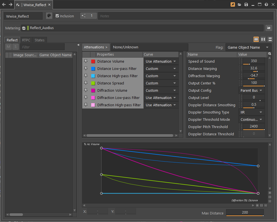Select the side-by-side split layout icon
The image size is (277, 222).
263,39
